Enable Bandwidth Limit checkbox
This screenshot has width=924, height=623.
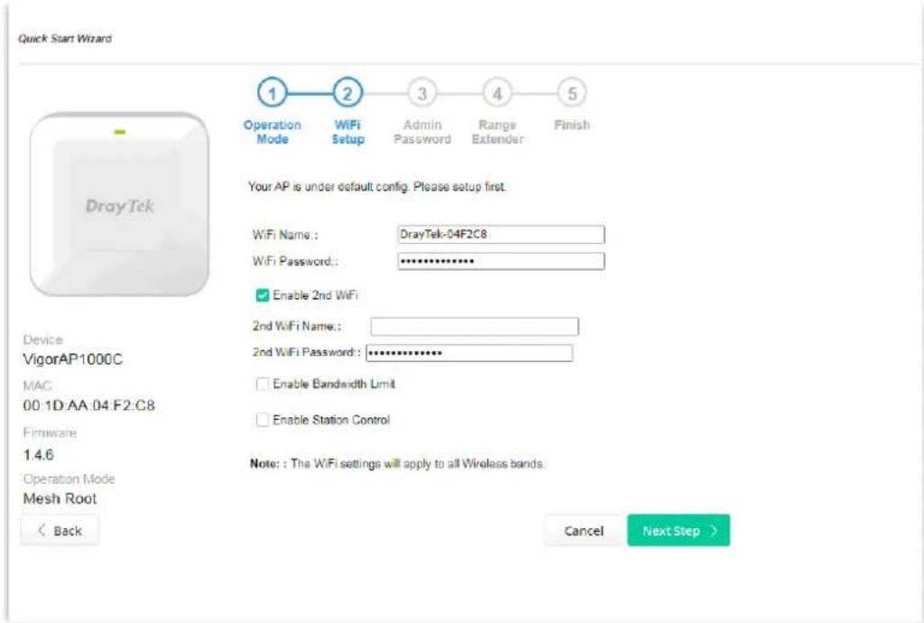(x=263, y=385)
